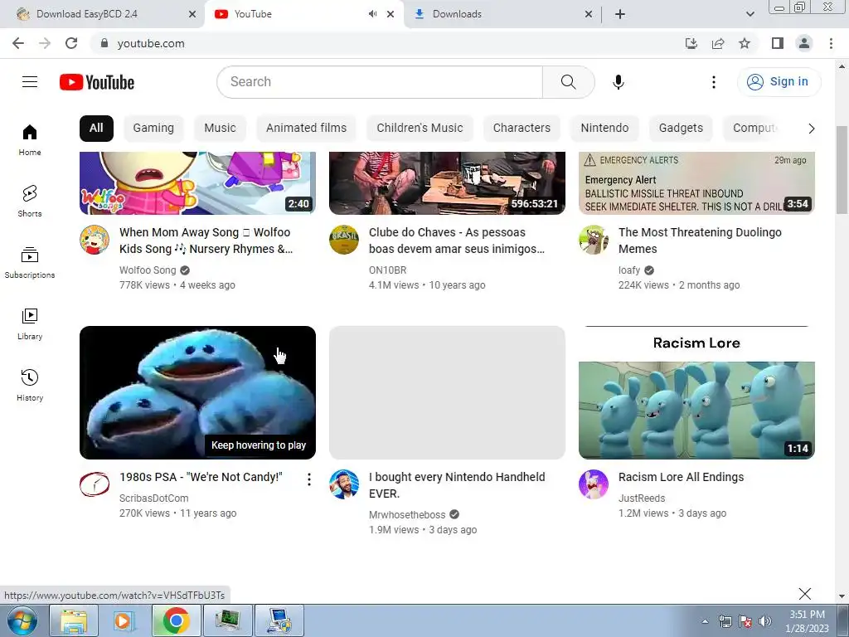Bookmark this page with the star
Image resolution: width=849 pixels, height=637 pixels.
click(745, 43)
